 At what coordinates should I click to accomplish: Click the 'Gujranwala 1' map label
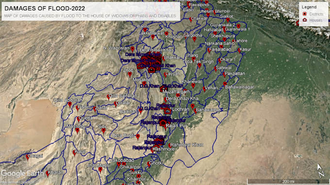237,29
